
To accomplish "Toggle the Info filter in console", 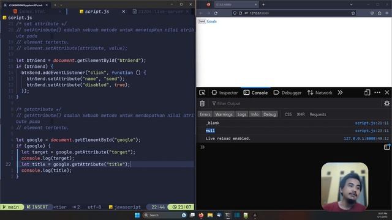I will point(255,114).
